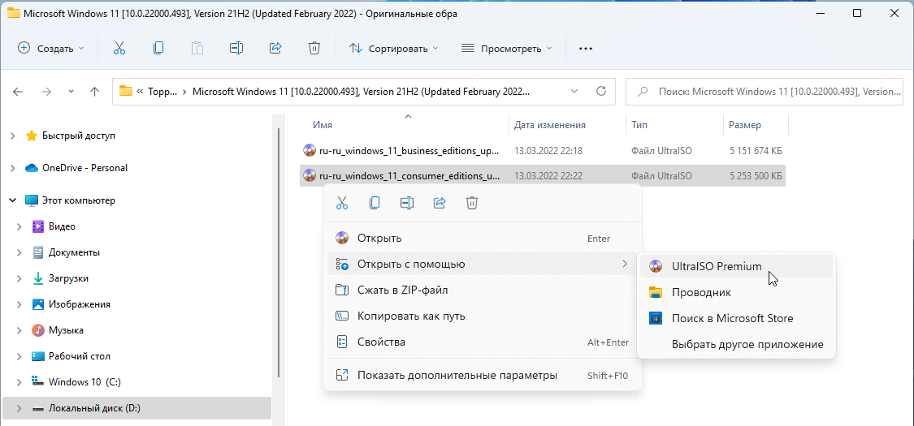Refresh the folder view

click(x=601, y=92)
